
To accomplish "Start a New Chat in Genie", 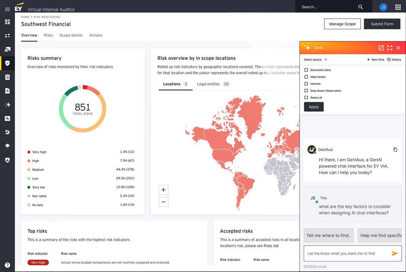I will coord(375,60).
